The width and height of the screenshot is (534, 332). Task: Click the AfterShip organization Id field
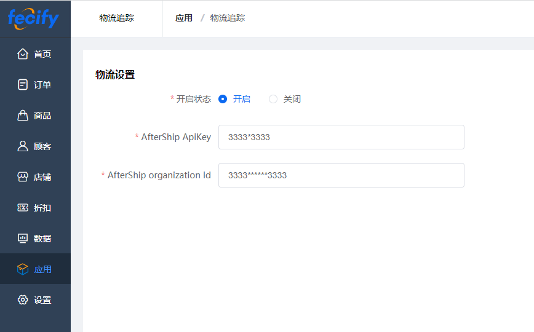point(341,175)
